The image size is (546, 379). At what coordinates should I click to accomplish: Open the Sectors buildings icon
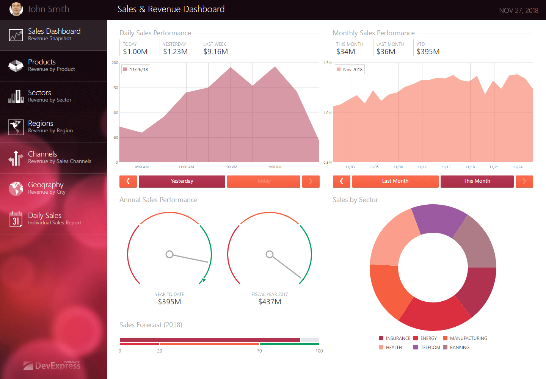click(16, 96)
